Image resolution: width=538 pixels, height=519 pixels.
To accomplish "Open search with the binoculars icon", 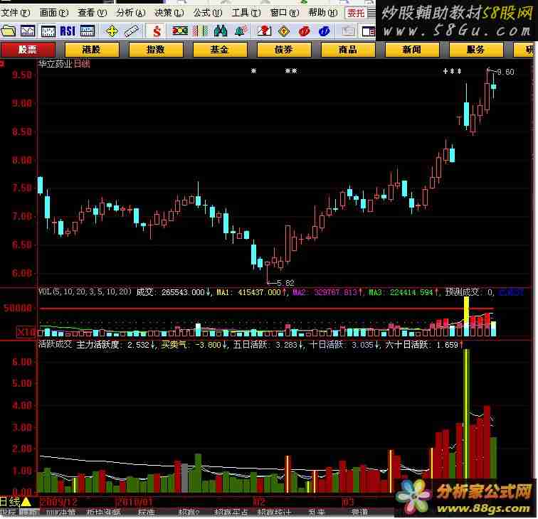I will point(221,31).
